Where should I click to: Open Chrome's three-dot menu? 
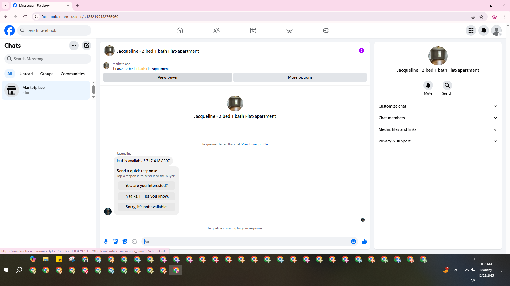[504, 17]
